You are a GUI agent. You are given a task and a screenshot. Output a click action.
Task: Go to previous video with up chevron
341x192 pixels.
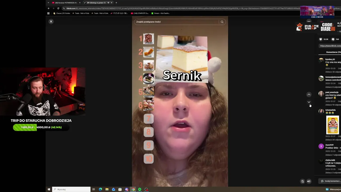pos(309,94)
